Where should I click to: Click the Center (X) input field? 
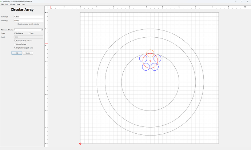point(28,17)
